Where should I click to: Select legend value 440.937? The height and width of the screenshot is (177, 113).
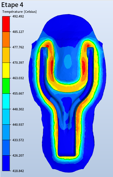pos(18,125)
